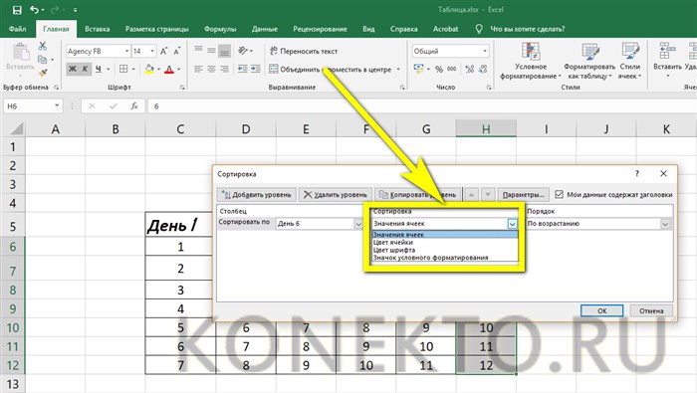The height and width of the screenshot is (393, 697).
Task: Collapse the Значения ячеек sort-on dropdown
Action: coord(512,224)
